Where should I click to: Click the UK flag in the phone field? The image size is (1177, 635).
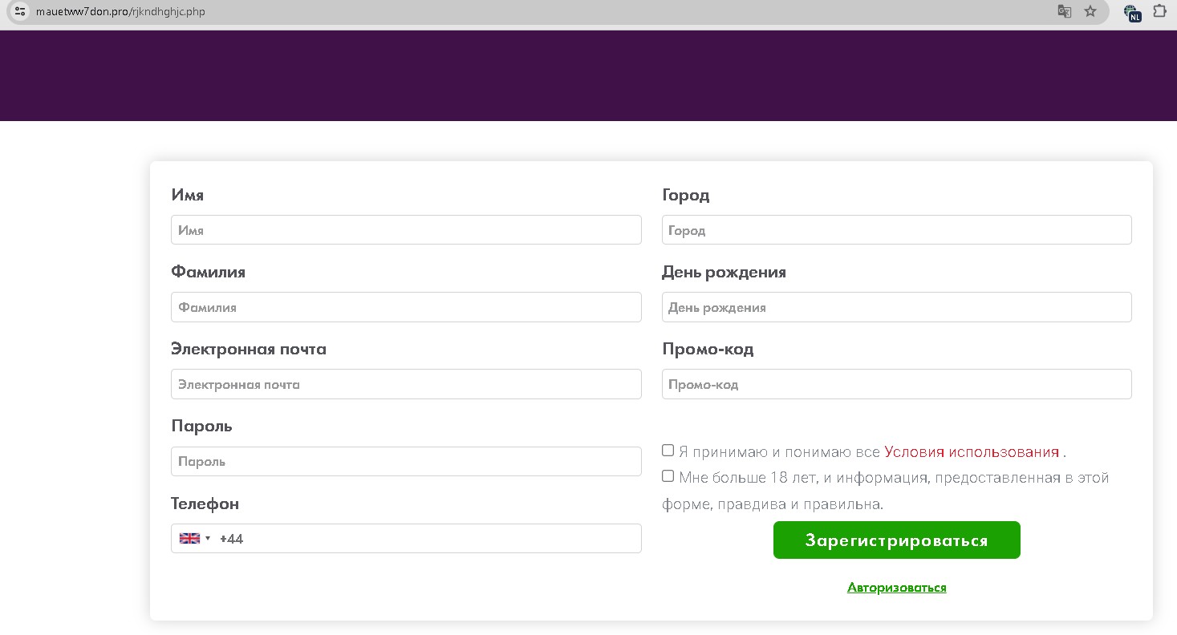(x=189, y=539)
